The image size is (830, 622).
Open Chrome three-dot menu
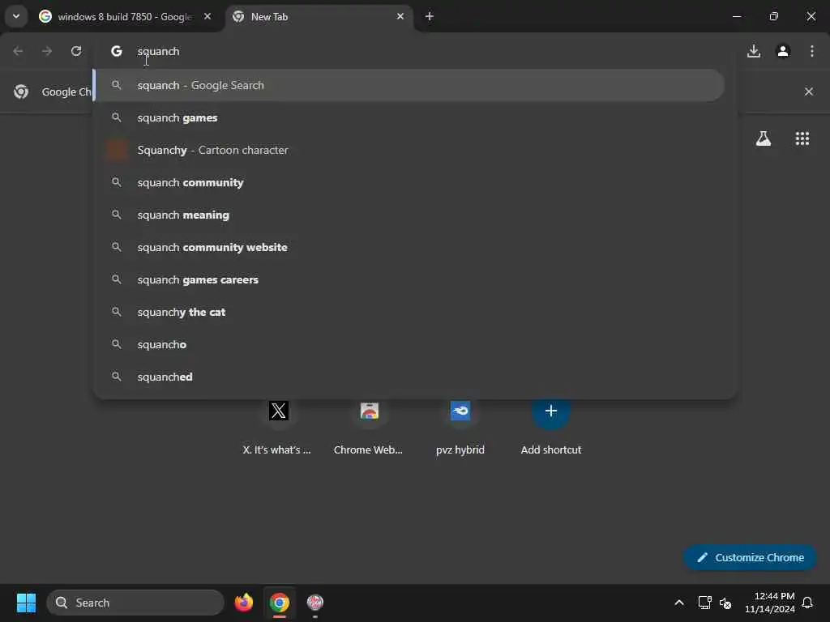point(812,51)
